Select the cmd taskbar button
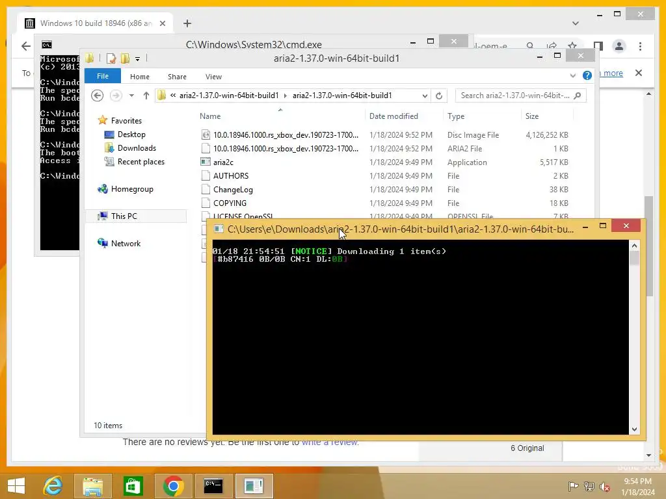This screenshot has width=666, height=499. (x=213, y=486)
